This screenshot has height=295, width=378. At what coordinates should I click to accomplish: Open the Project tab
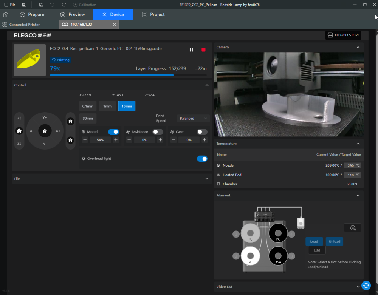coord(153,15)
